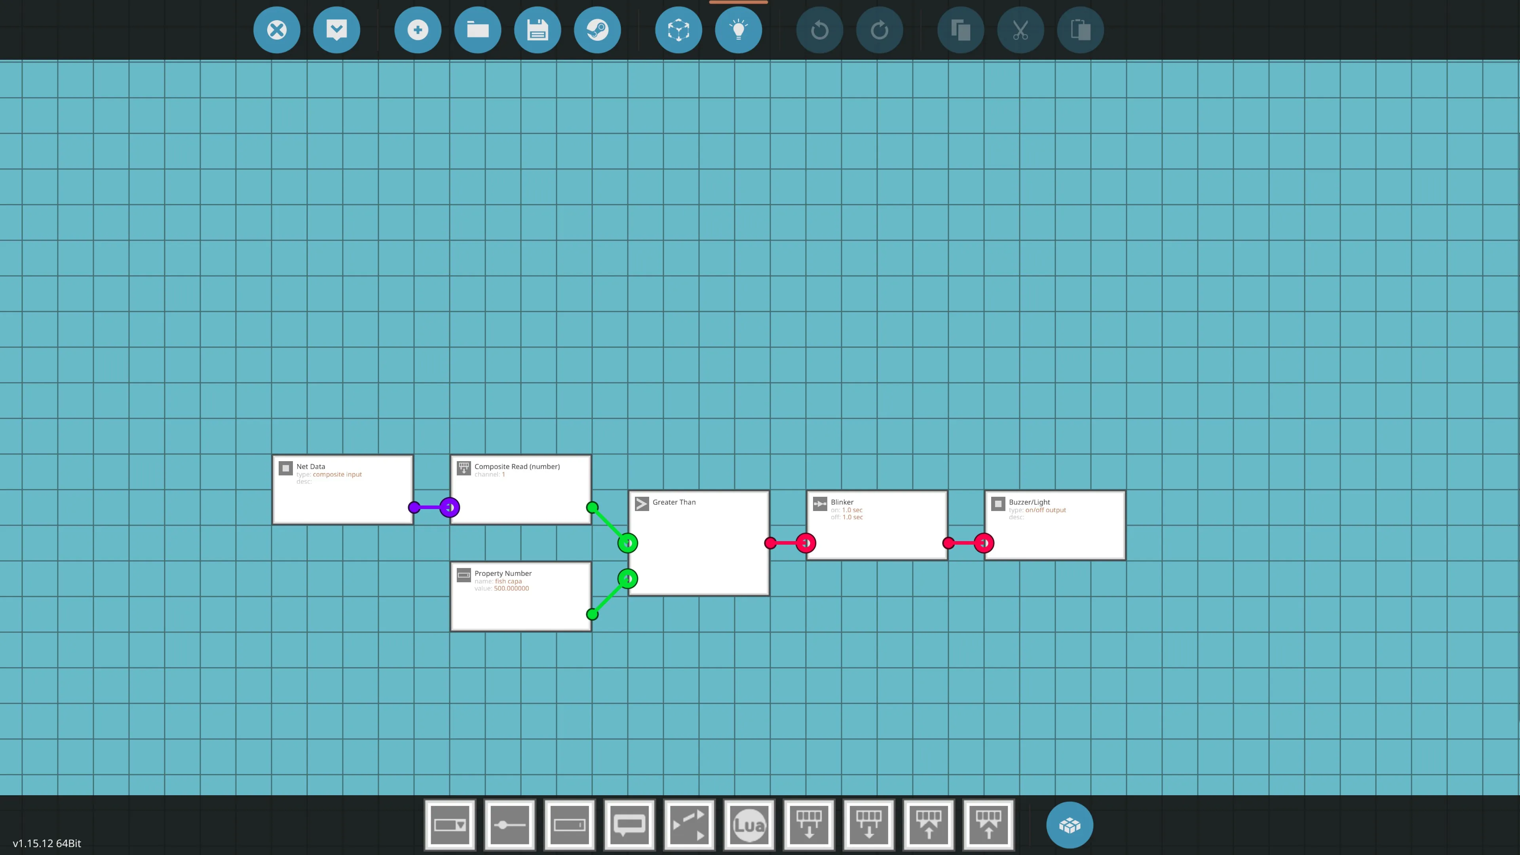Insert a Lua script node
This screenshot has width=1520, height=855.
749,824
